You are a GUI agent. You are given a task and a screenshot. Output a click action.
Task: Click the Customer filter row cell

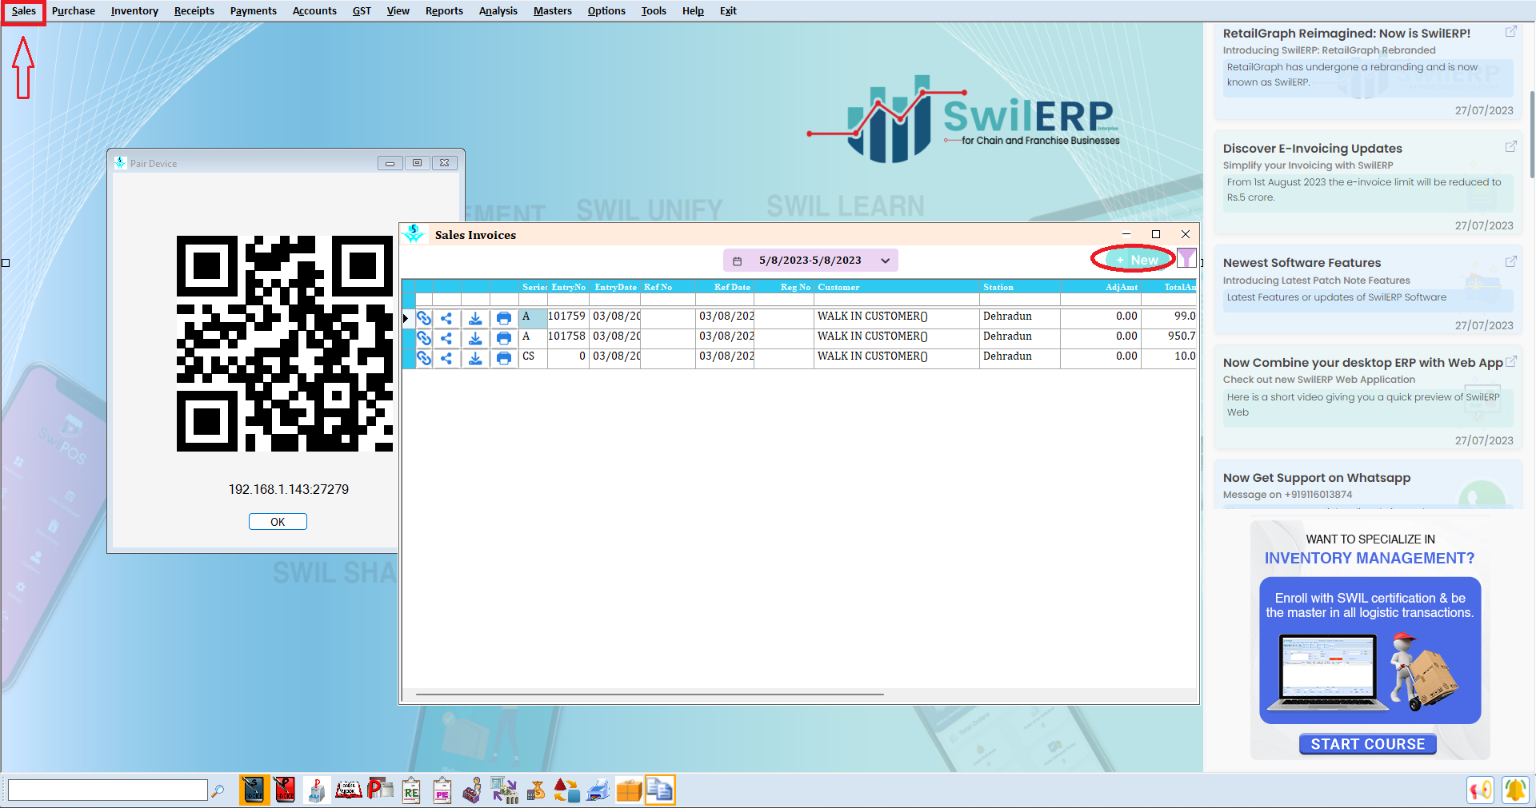click(x=896, y=300)
